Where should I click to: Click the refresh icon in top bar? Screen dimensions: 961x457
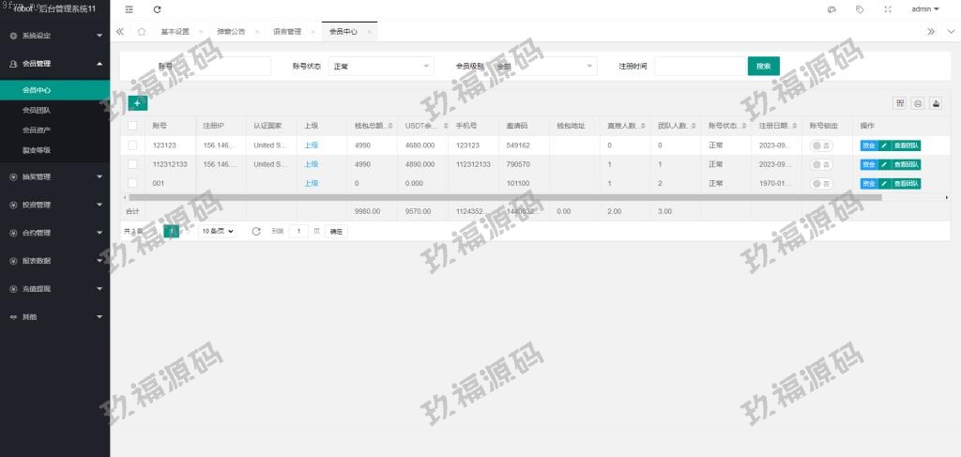(x=157, y=9)
